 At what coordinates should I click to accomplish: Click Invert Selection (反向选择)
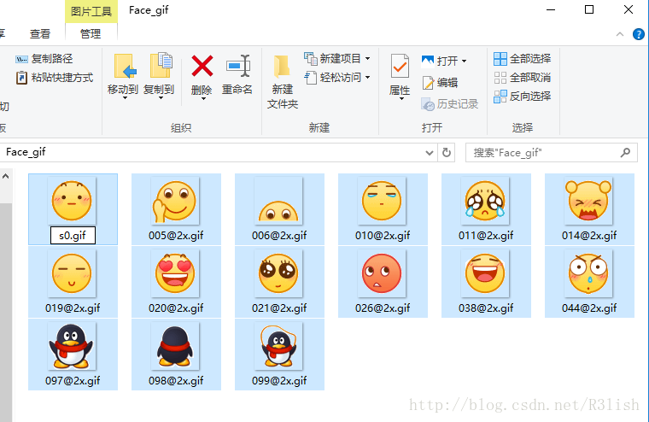click(523, 97)
